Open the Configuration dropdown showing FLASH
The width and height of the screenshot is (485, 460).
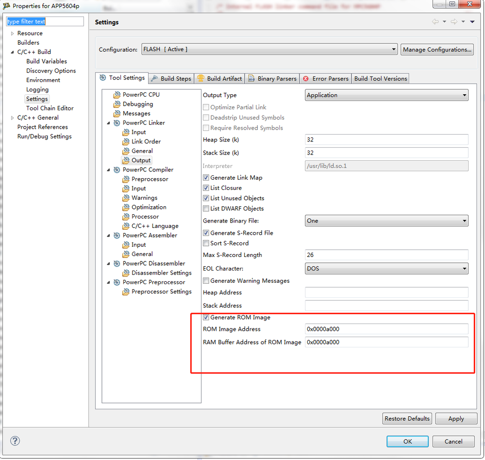269,49
